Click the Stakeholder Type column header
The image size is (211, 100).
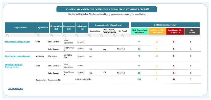(x=82, y=28)
